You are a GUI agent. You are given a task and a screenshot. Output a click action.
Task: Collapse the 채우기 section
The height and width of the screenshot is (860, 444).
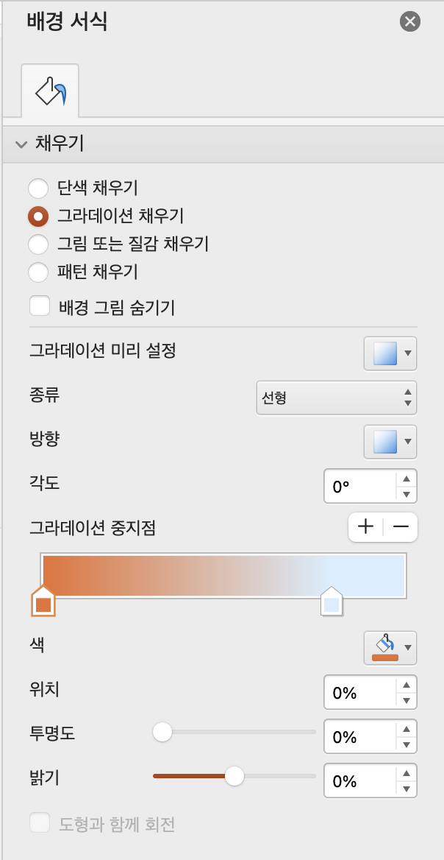tap(22, 145)
